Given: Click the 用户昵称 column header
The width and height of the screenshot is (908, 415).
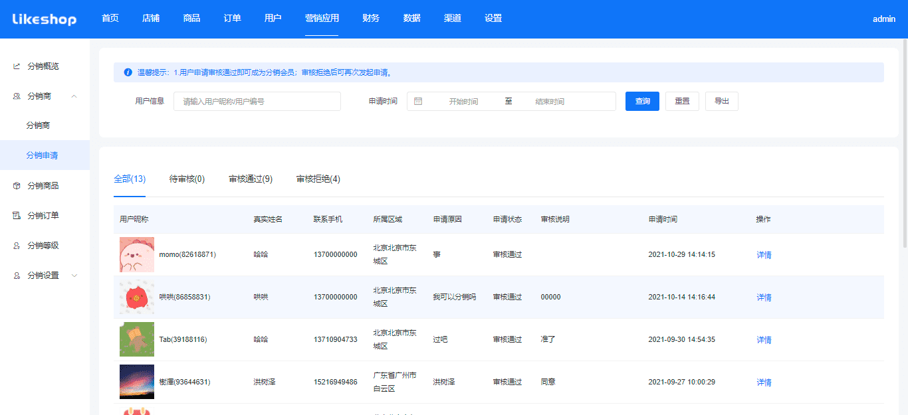Looking at the screenshot, I should (x=134, y=219).
